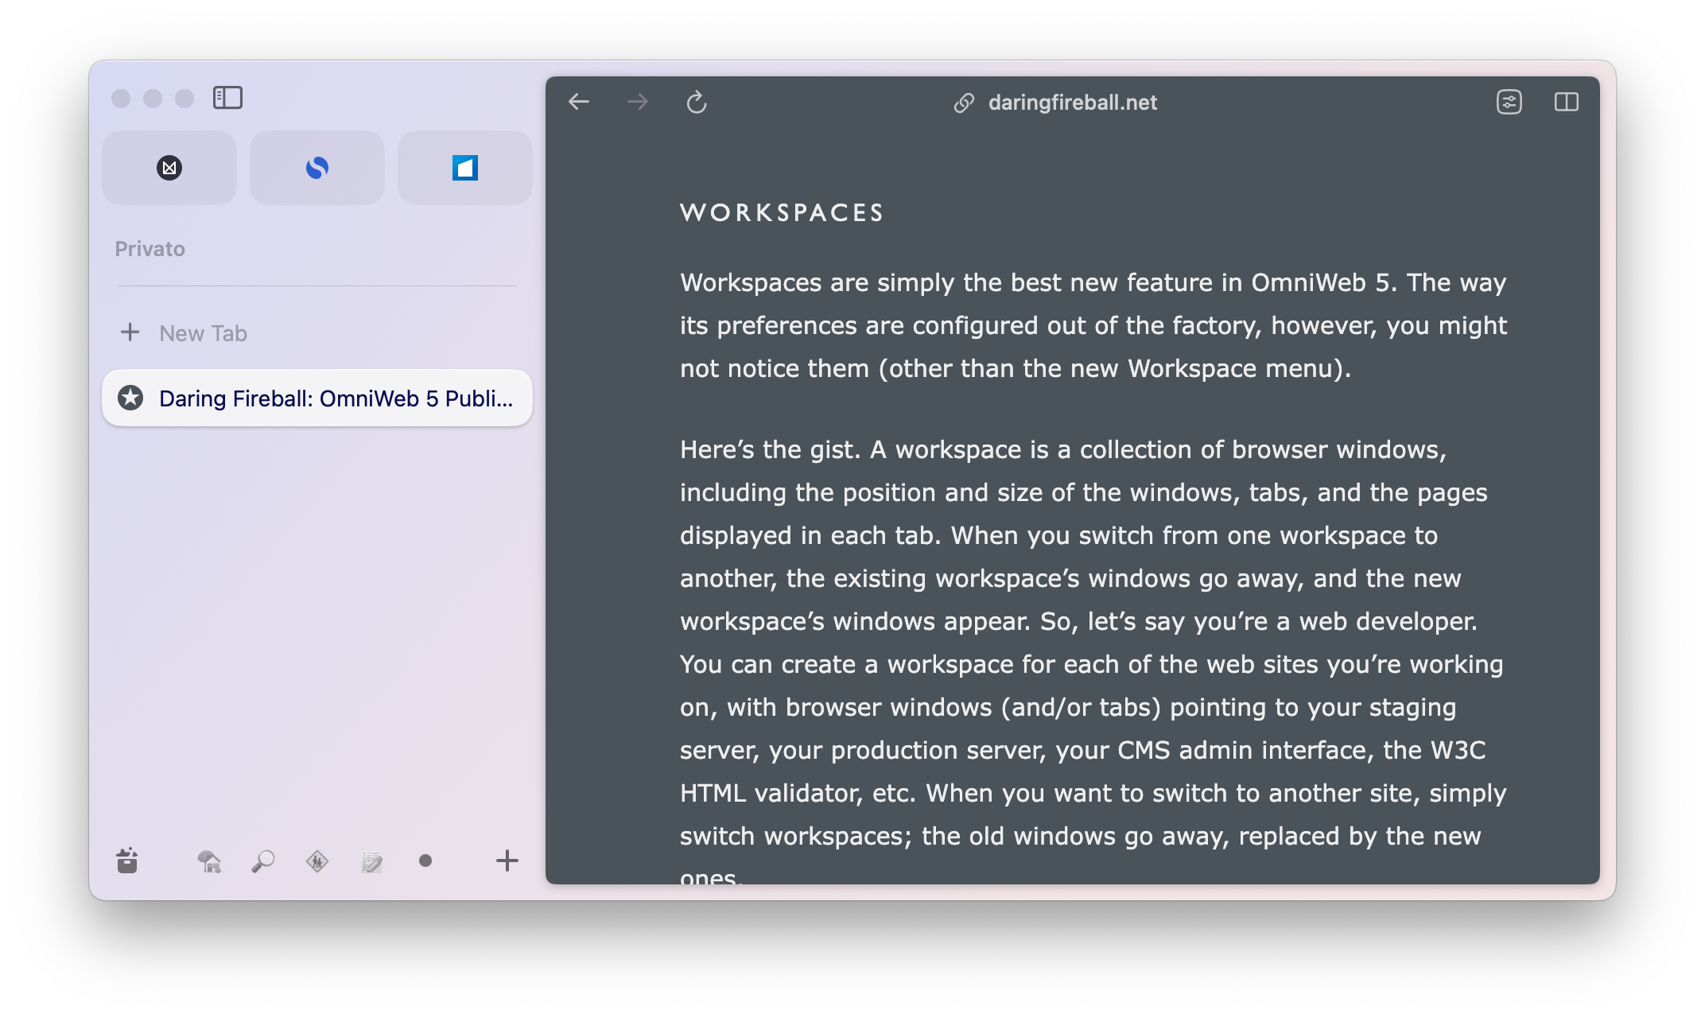Click the daringfireball.net address bar
Image resolution: width=1705 pixels, height=1018 pixels.
click(1071, 103)
